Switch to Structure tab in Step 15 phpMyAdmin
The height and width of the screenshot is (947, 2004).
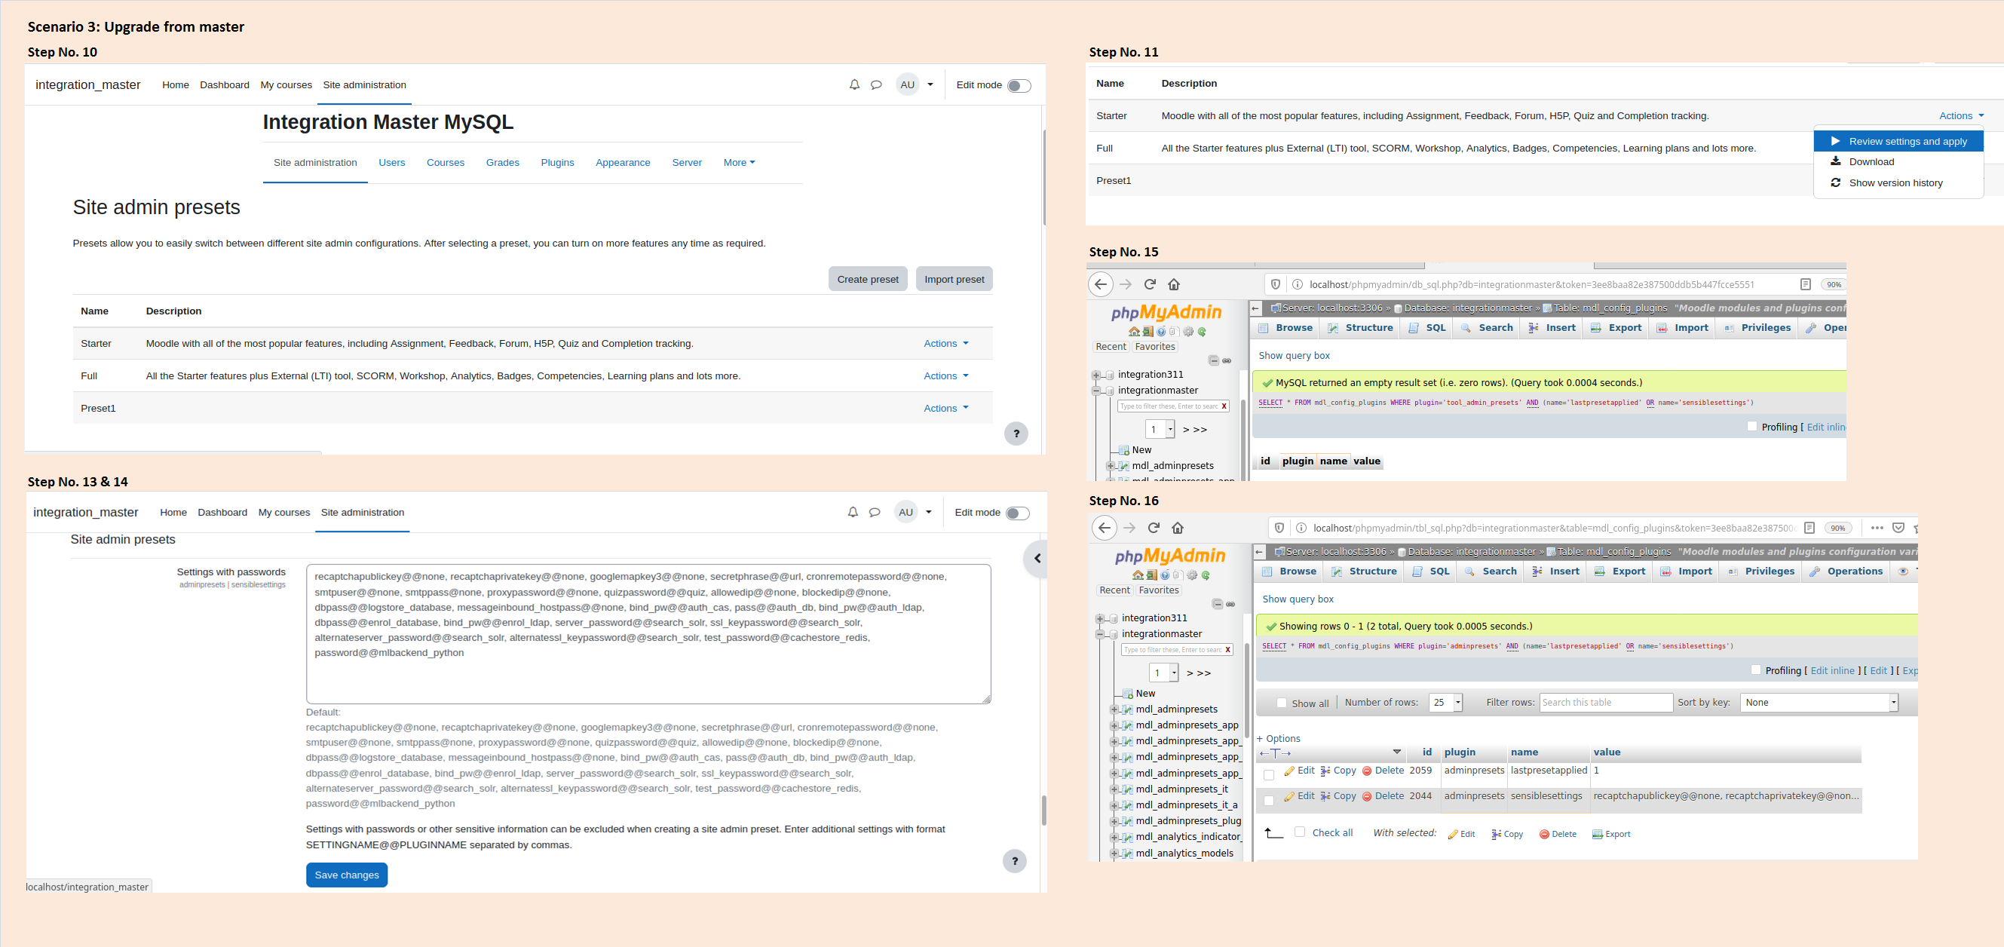pyautogui.click(x=1360, y=327)
